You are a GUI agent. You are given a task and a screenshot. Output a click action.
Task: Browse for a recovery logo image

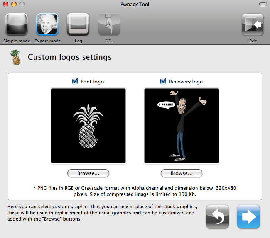(x=182, y=173)
